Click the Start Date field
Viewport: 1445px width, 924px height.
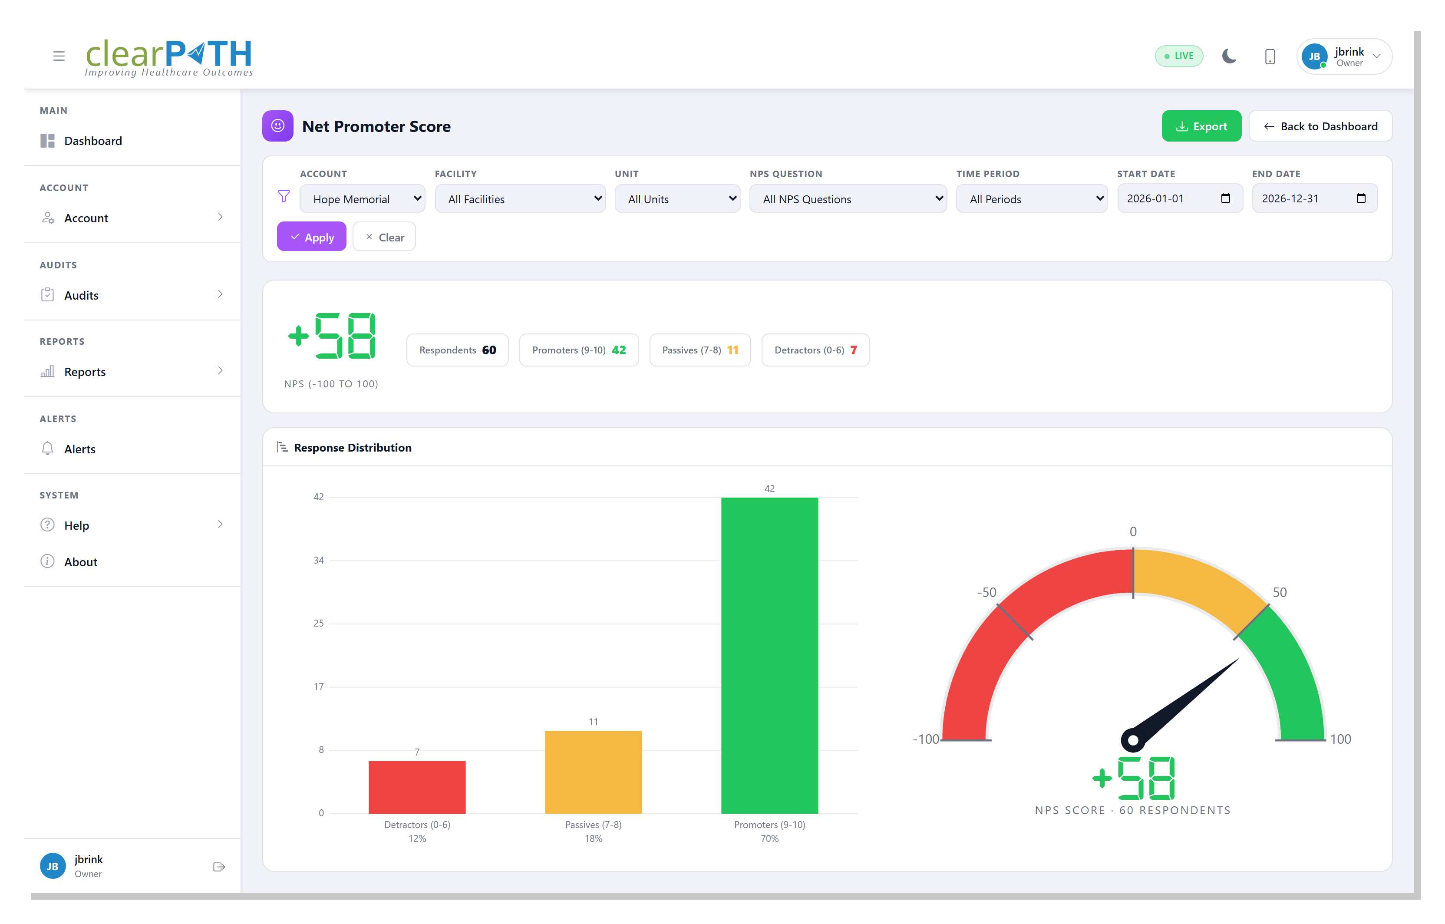[1180, 198]
